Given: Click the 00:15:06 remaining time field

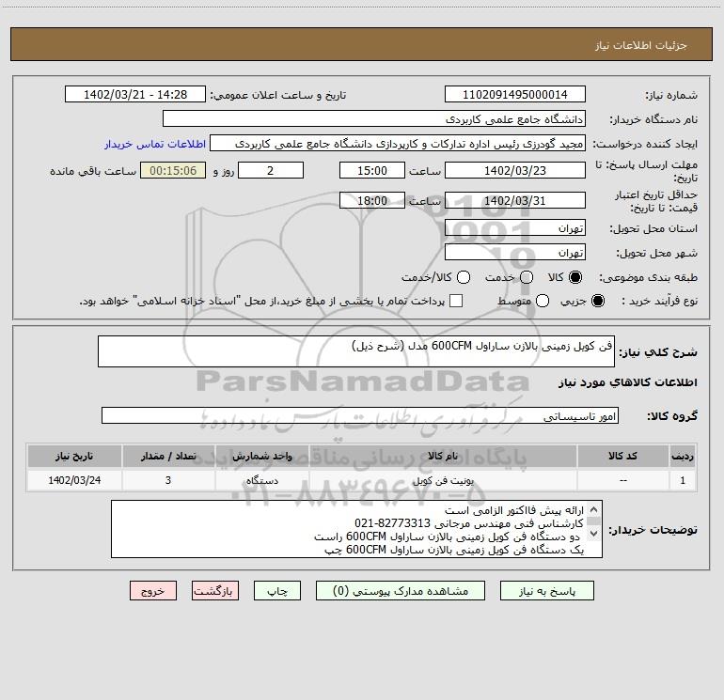Looking at the screenshot, I should pyautogui.click(x=173, y=170).
